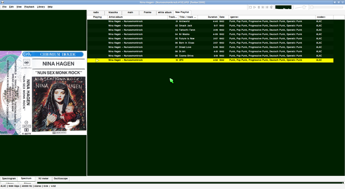The height and width of the screenshot is (189, 345).
Task: Click the status bar playback info text
Action: pos(28,186)
